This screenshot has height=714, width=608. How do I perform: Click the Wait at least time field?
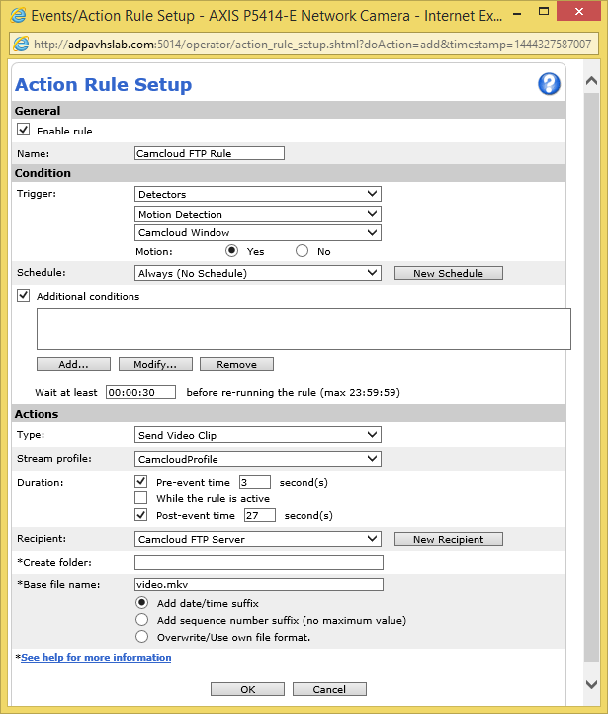140,392
